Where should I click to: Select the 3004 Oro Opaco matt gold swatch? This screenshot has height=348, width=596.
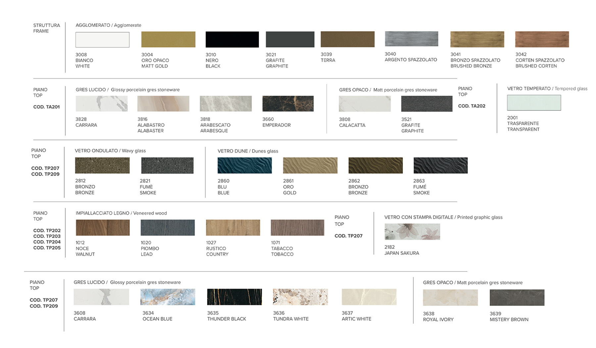(168, 39)
